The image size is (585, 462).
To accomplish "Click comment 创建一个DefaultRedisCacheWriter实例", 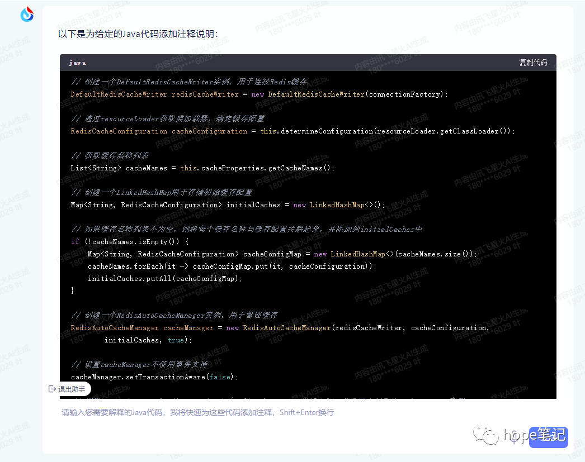I will pyautogui.click(x=189, y=82).
